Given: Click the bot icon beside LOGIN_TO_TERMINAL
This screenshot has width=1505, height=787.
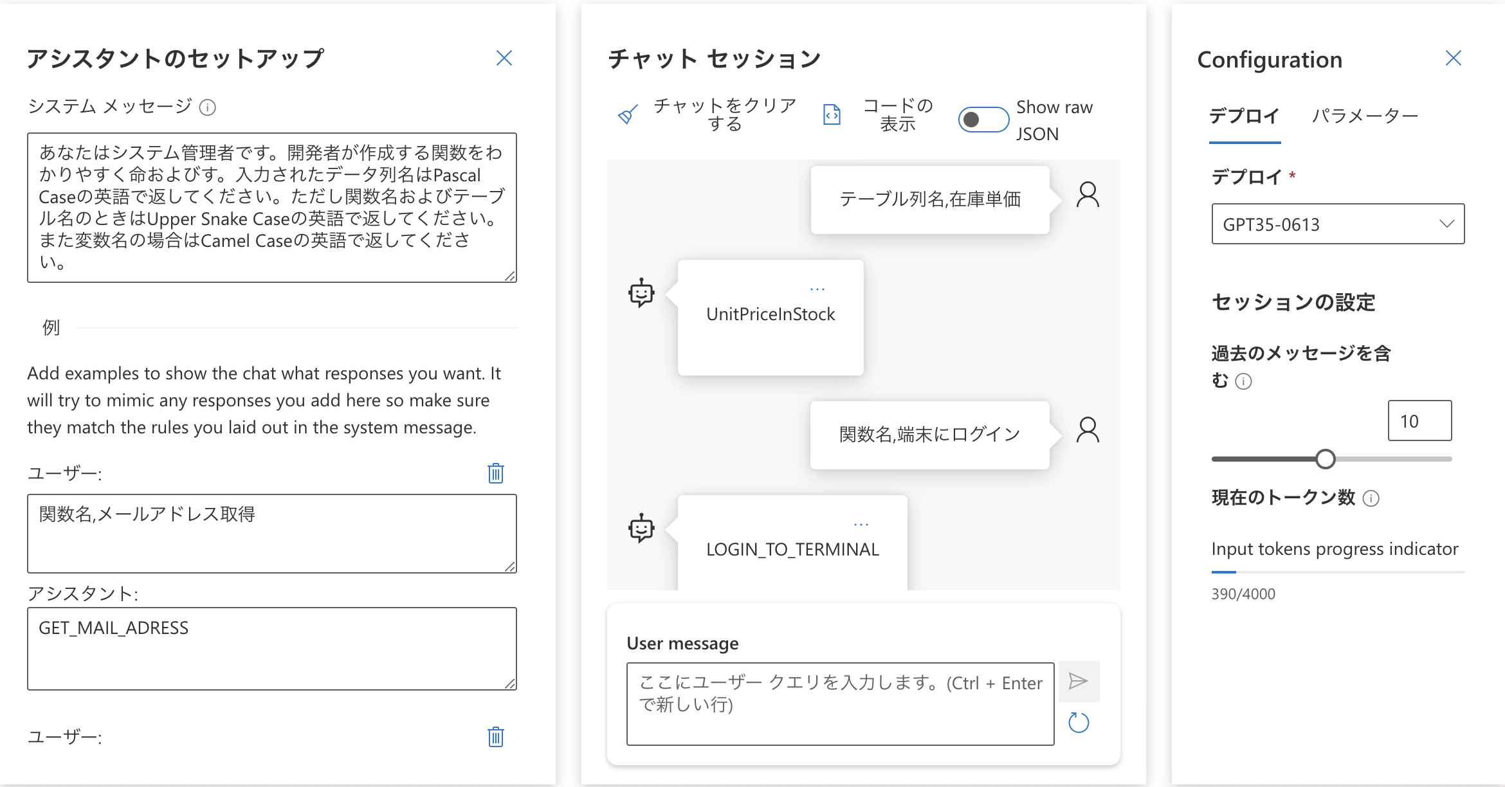Looking at the screenshot, I should click(641, 529).
